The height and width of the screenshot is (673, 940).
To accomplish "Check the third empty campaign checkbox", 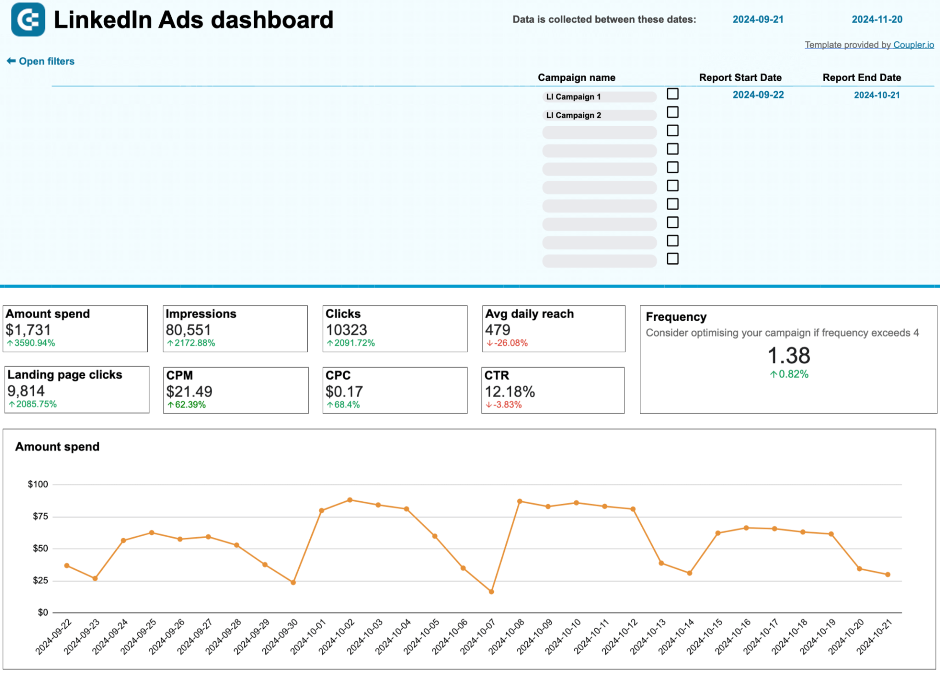I will 672,130.
